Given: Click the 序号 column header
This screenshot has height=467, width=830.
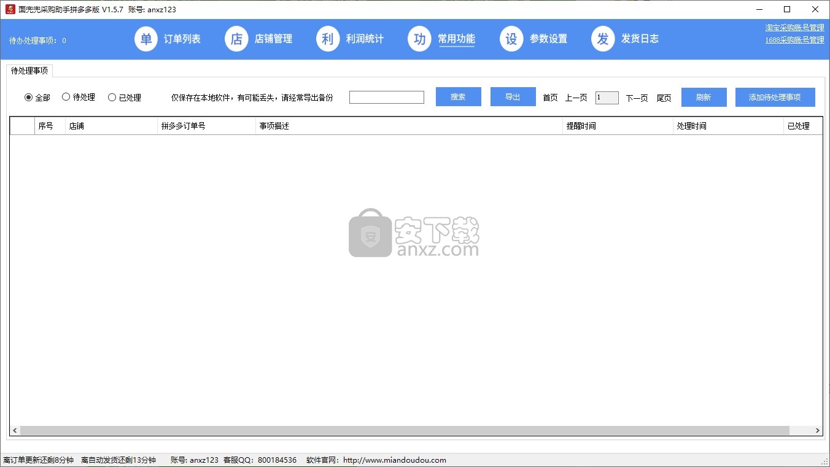Looking at the screenshot, I should click(x=50, y=126).
